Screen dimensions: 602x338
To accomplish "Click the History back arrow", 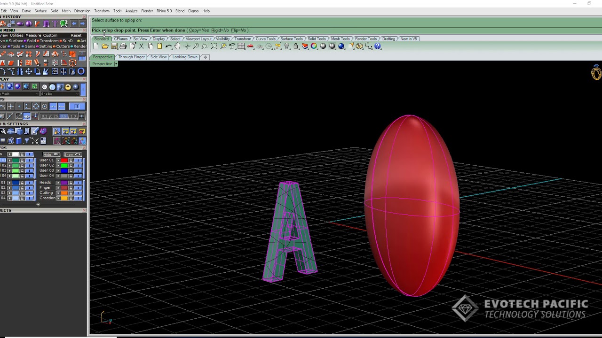I will [x=74, y=23].
